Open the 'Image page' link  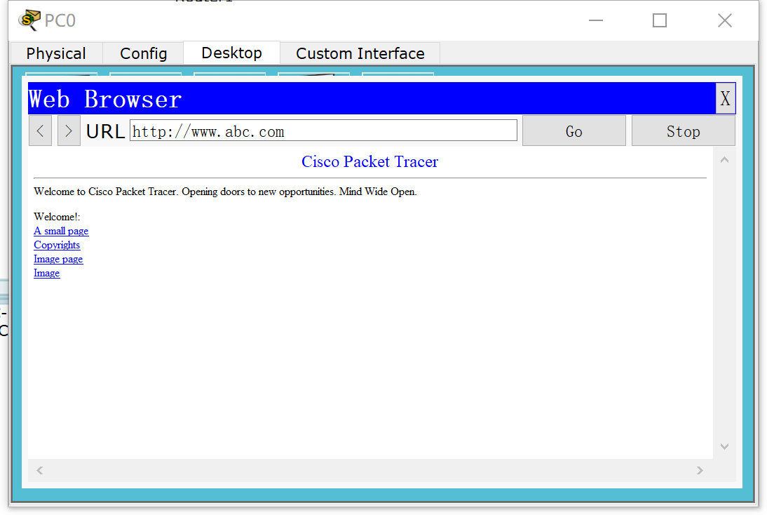58,259
